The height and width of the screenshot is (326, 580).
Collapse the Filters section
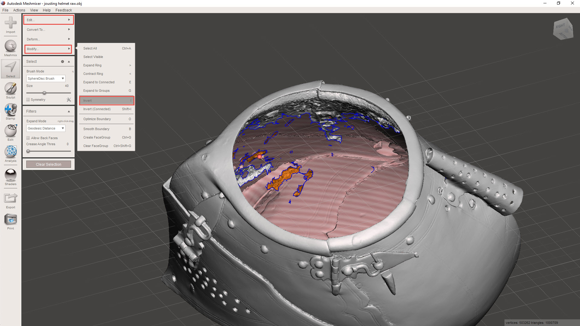pyautogui.click(x=69, y=111)
